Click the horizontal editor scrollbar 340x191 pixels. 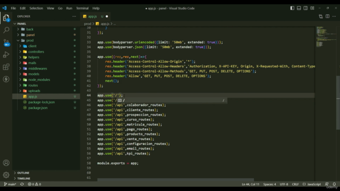pyautogui.click(x=175, y=180)
